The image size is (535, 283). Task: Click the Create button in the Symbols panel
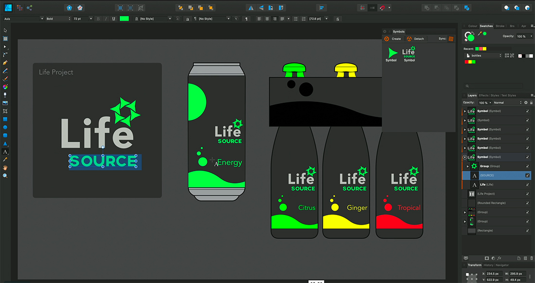click(x=393, y=38)
